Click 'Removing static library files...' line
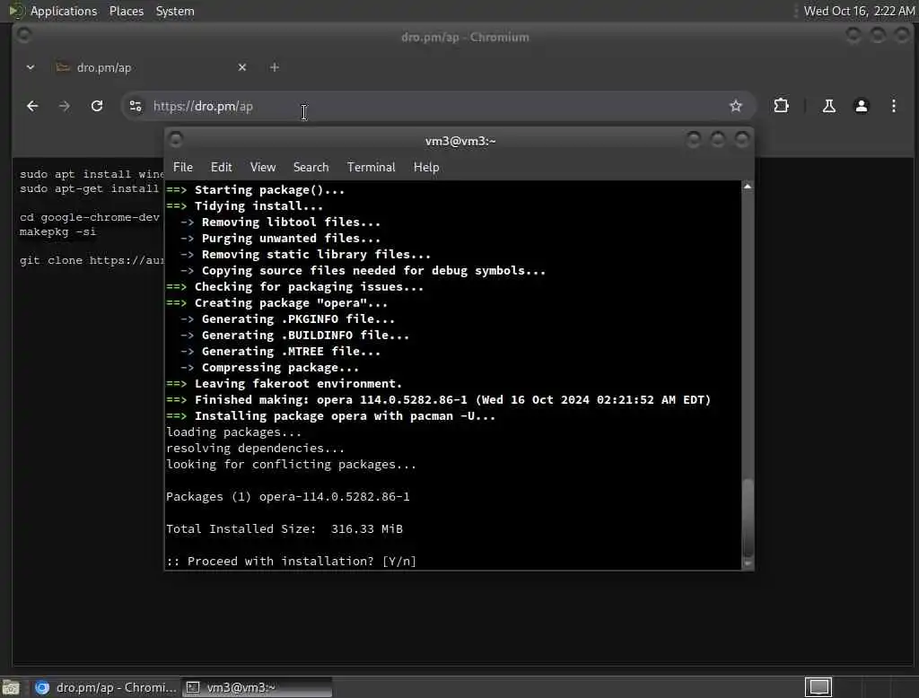Viewport: 919px width, 698px height. point(305,255)
